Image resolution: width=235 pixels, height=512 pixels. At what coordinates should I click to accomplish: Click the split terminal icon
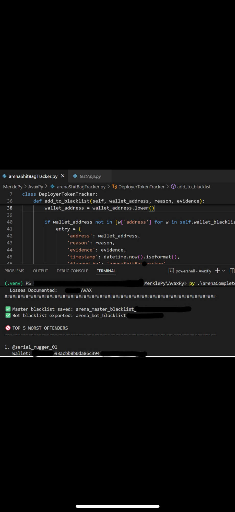tap(232, 271)
